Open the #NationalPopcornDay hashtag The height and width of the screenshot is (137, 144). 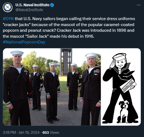coord(24,42)
